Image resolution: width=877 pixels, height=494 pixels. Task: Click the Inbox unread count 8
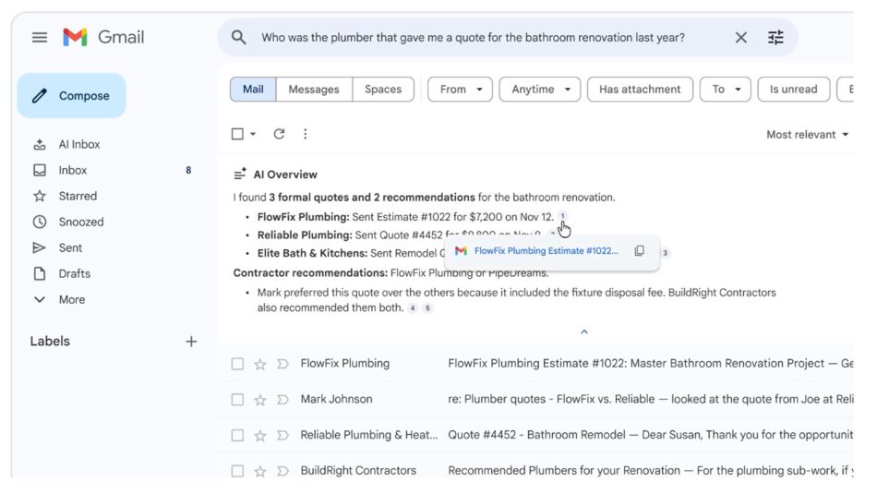pyautogui.click(x=188, y=170)
